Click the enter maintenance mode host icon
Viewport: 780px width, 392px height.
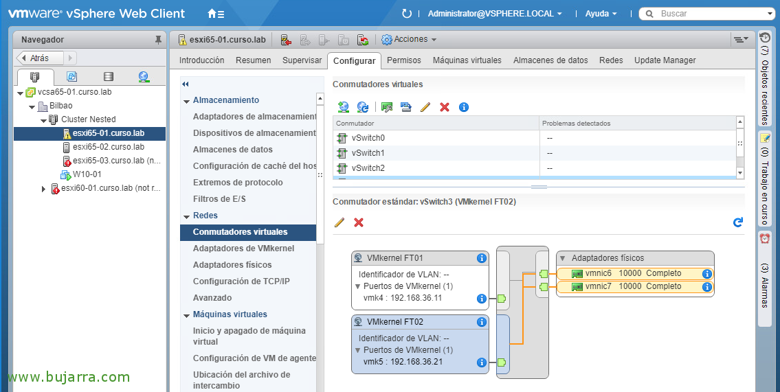(x=286, y=40)
